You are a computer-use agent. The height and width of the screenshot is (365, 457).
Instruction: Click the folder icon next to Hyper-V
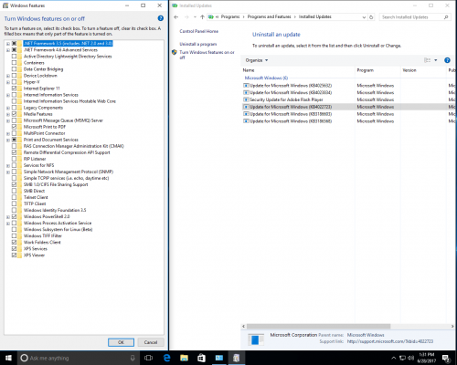coord(20,82)
